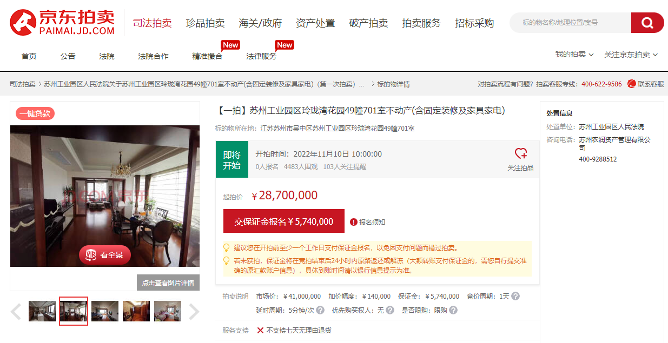Show previous thumbnails with left arrow
The image size is (668, 343).
coord(16,311)
